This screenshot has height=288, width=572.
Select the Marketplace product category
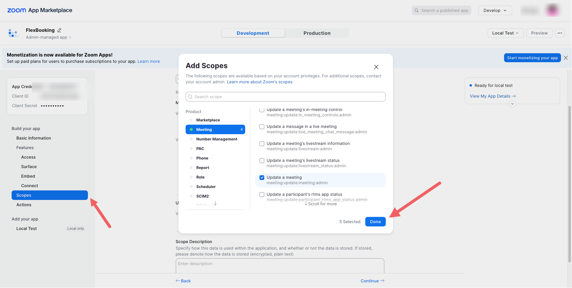point(215,120)
